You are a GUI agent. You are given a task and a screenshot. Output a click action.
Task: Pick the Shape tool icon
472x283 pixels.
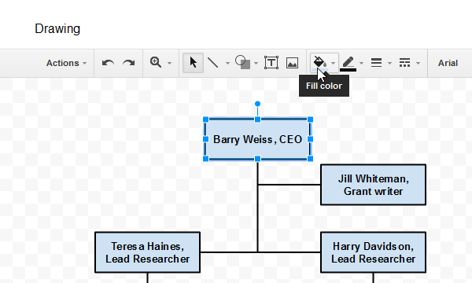(x=242, y=62)
